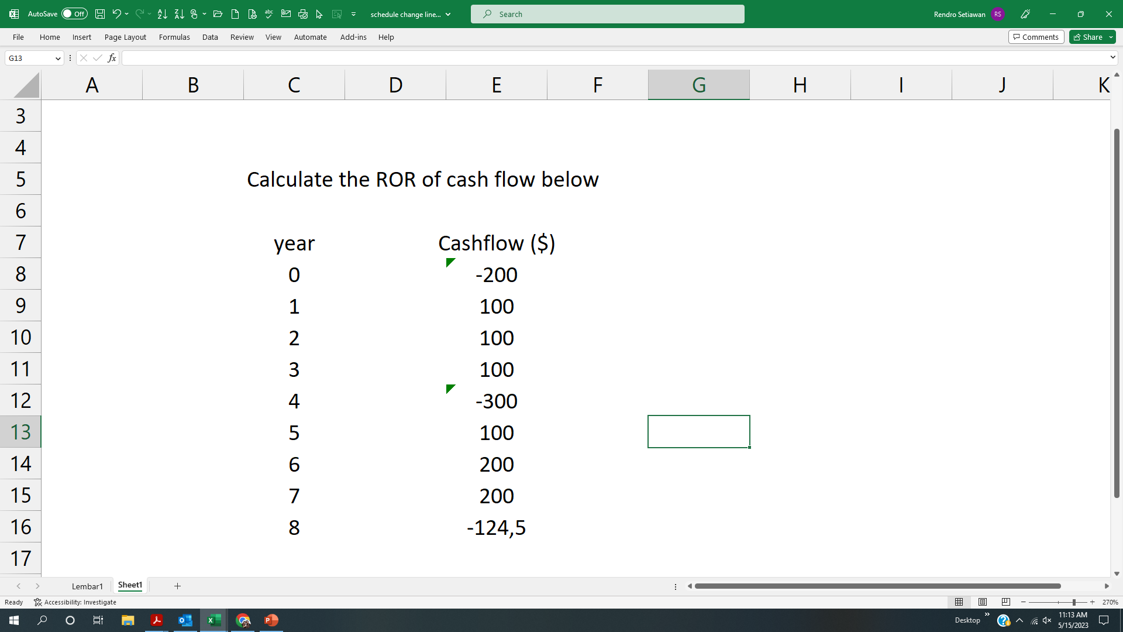Open a file using the folder icon

pyautogui.click(x=218, y=13)
